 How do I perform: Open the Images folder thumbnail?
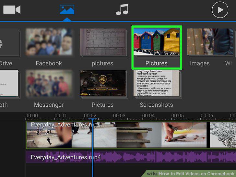pos(210,42)
